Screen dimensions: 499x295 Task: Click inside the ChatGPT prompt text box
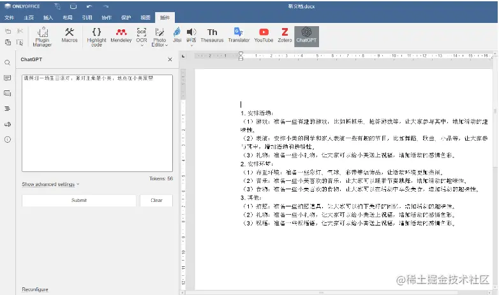pos(98,124)
